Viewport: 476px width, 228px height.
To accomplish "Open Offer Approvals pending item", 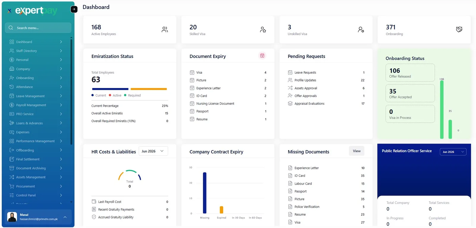I will click(x=326, y=96).
